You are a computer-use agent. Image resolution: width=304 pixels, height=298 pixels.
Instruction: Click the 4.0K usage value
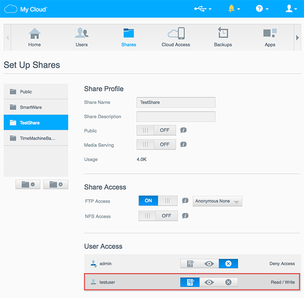point(141,159)
